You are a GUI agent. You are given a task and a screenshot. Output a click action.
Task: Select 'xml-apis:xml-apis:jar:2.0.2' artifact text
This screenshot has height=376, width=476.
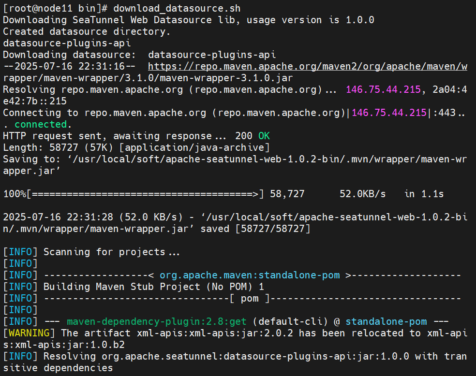215,333
